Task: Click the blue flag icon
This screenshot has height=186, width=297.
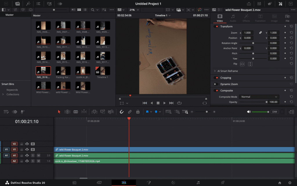Action: pyautogui.click(x=147, y=112)
